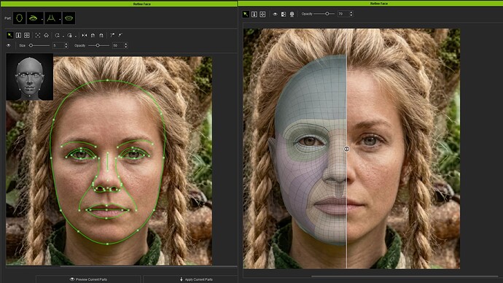
Task: Click the horizontal scrollbar under right image
Action: tap(405, 276)
